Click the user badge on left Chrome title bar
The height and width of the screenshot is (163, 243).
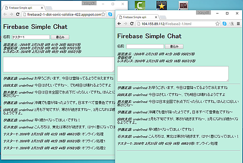[x=89, y=3]
